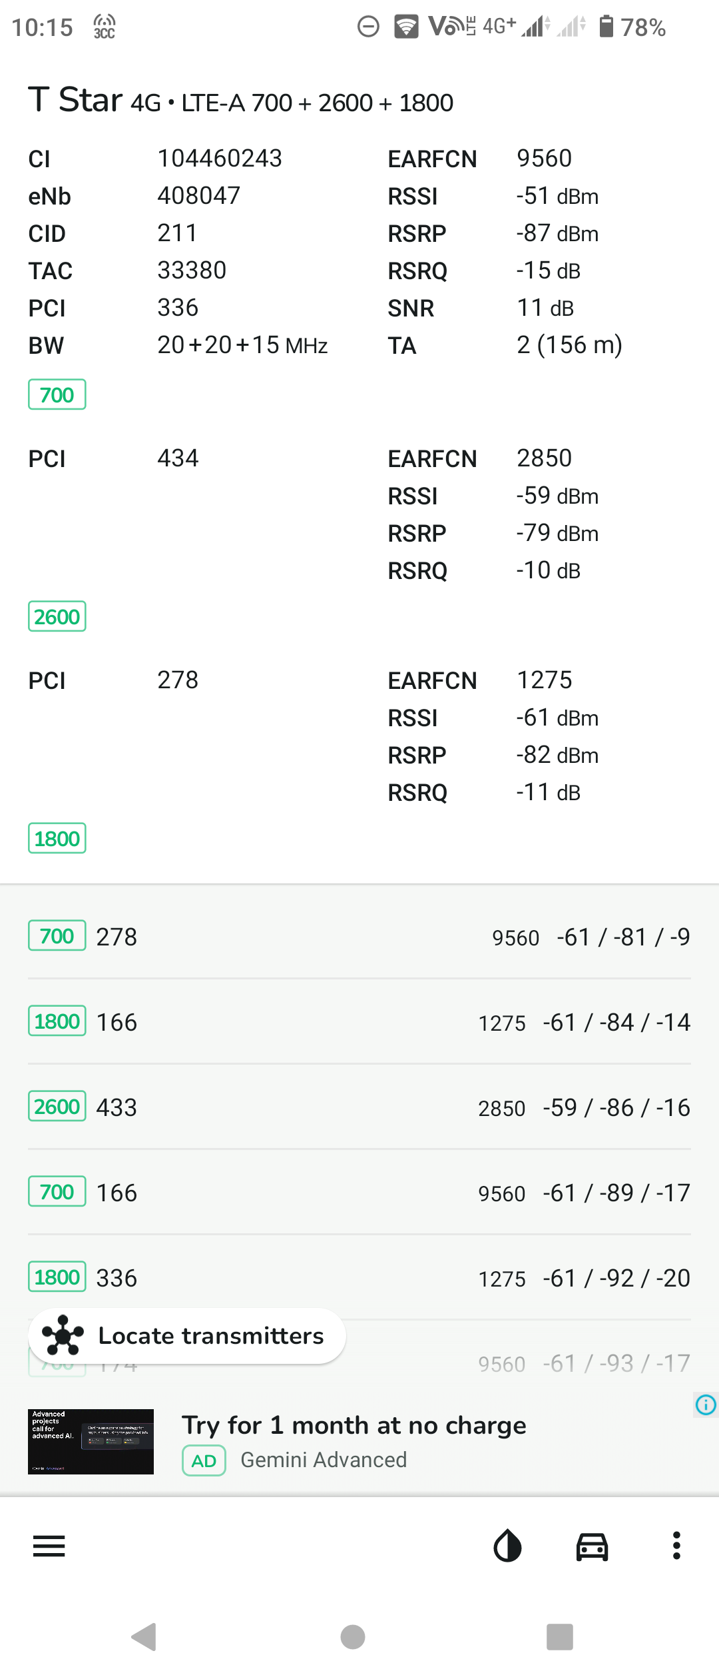Tap the Android back navigation button
The image size is (719, 1679).
[144, 1636]
